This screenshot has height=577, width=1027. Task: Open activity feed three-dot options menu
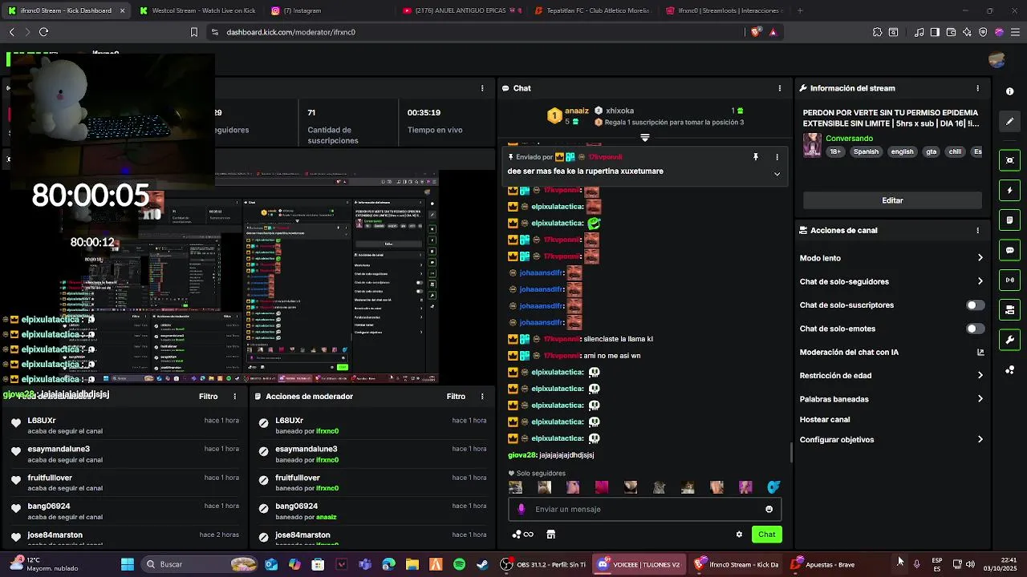pos(235,396)
